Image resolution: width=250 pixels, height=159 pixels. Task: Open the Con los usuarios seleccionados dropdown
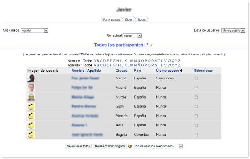click(x=158, y=146)
